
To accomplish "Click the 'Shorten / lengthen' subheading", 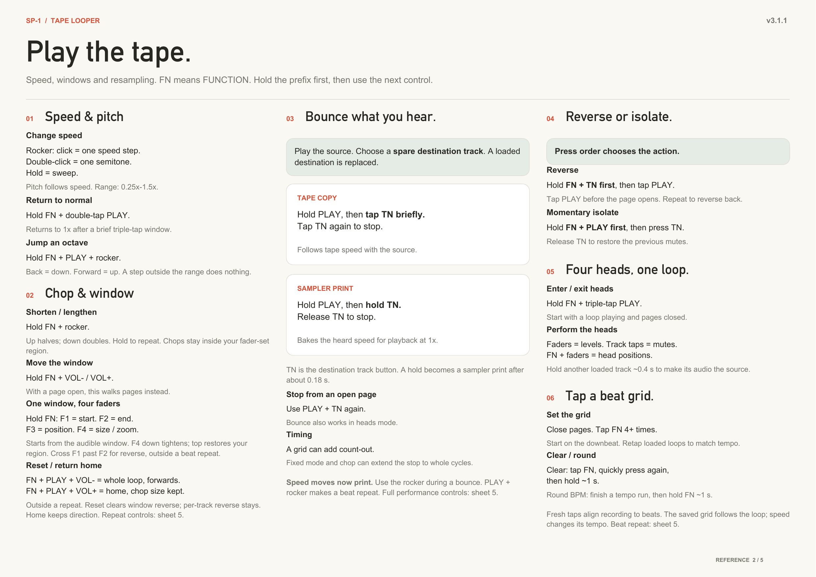I will click(x=62, y=312).
